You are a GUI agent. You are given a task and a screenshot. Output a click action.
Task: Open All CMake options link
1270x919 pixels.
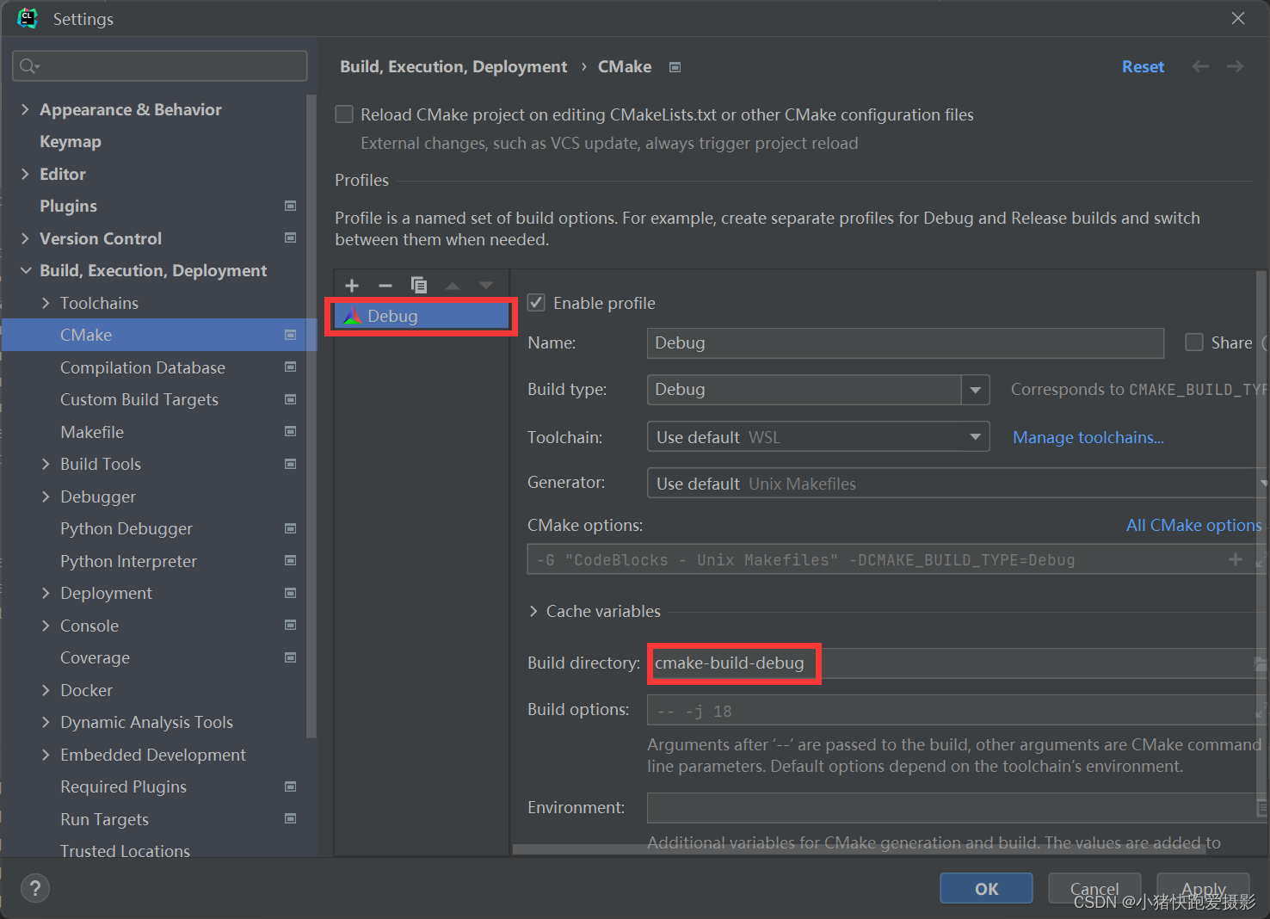(1193, 525)
